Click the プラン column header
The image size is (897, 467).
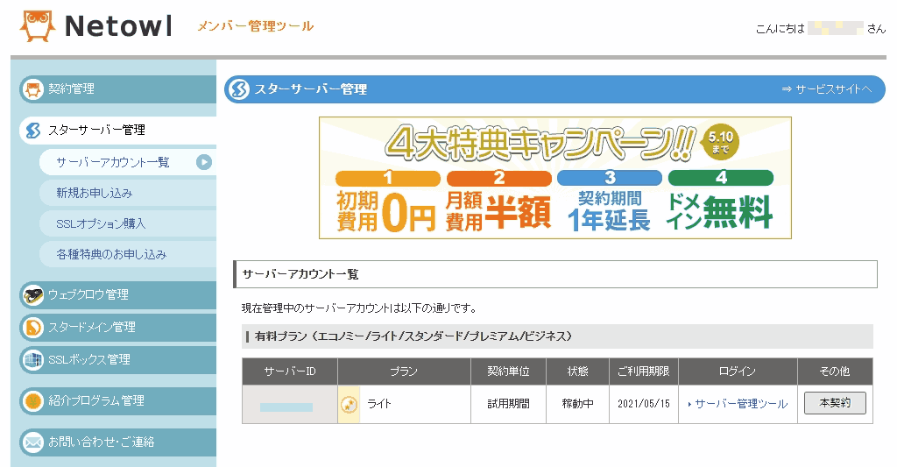click(404, 371)
